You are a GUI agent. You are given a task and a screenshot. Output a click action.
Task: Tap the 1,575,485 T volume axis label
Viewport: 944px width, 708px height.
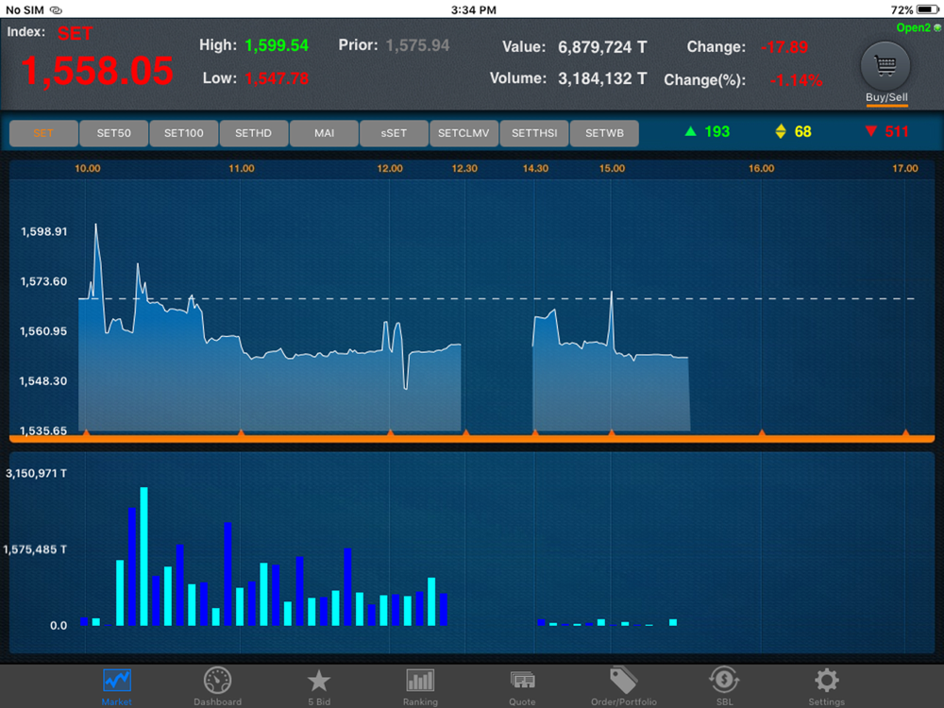(x=35, y=549)
